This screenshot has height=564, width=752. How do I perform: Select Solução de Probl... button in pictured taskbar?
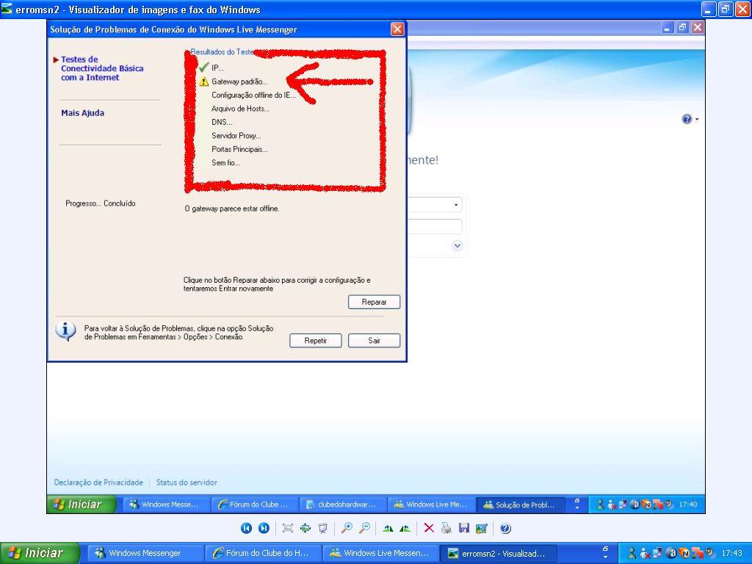tap(520, 505)
